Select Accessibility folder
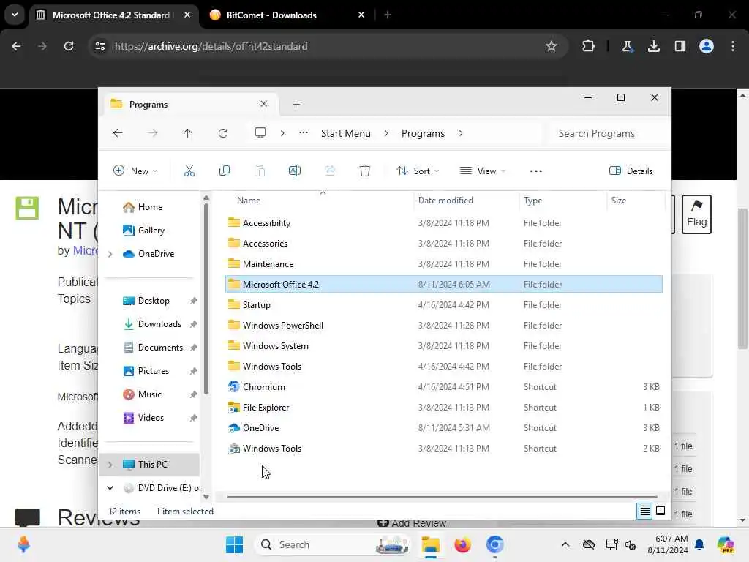The width and height of the screenshot is (749, 562). pyautogui.click(x=444, y=223)
